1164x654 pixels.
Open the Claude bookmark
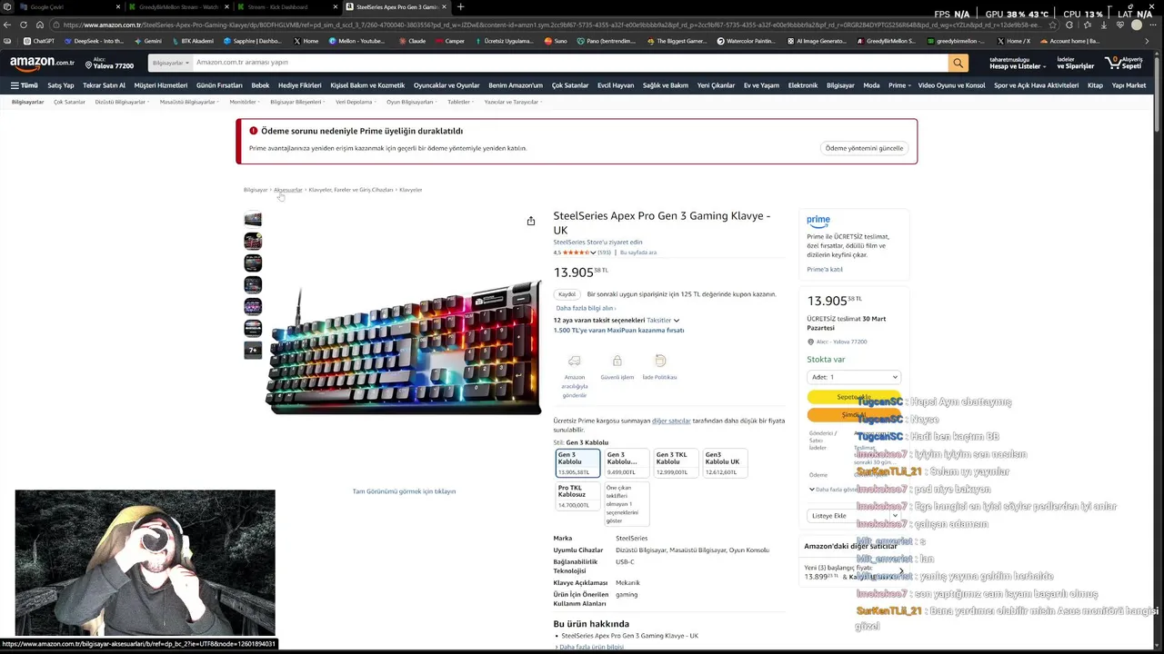(x=413, y=41)
